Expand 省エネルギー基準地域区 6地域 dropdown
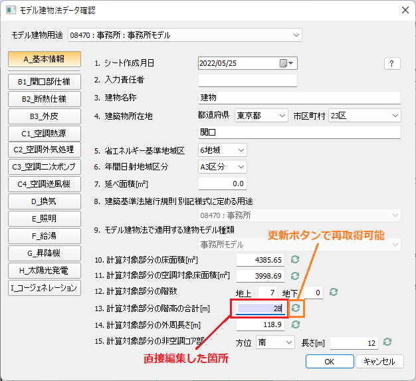Screen dimensions: 416x381 (223, 150)
